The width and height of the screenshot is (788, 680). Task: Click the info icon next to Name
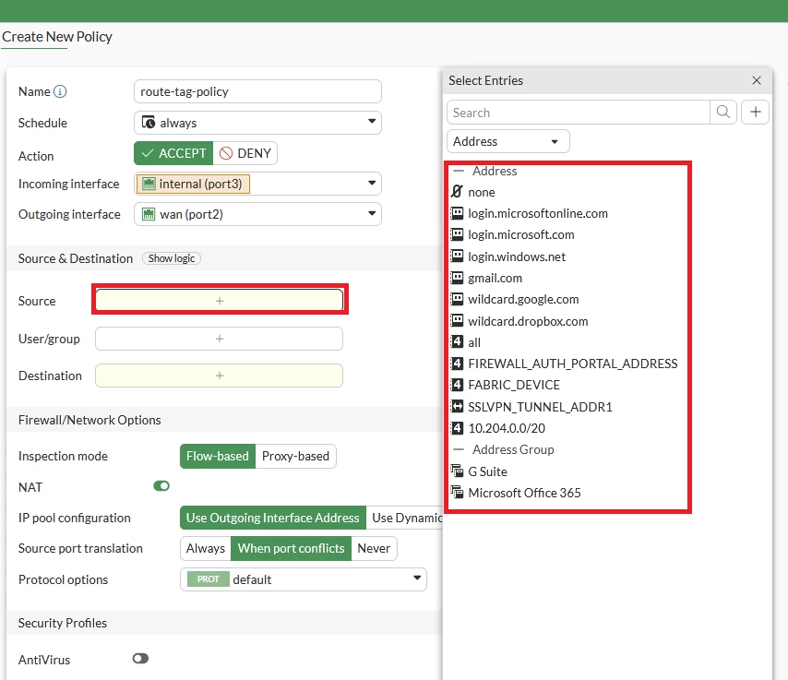click(x=60, y=91)
